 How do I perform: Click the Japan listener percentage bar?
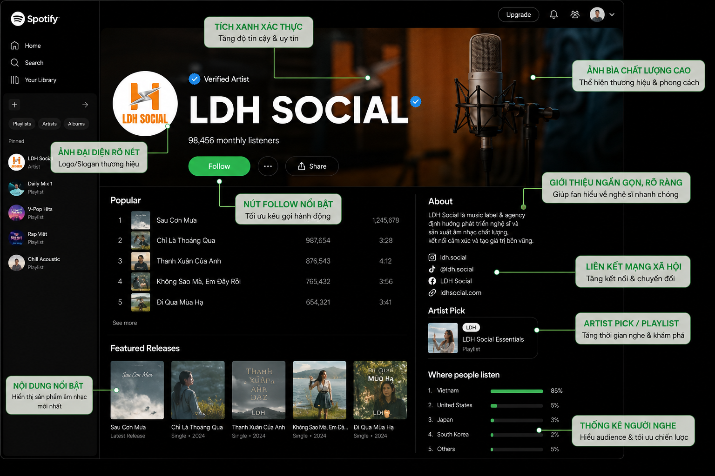pos(517,420)
